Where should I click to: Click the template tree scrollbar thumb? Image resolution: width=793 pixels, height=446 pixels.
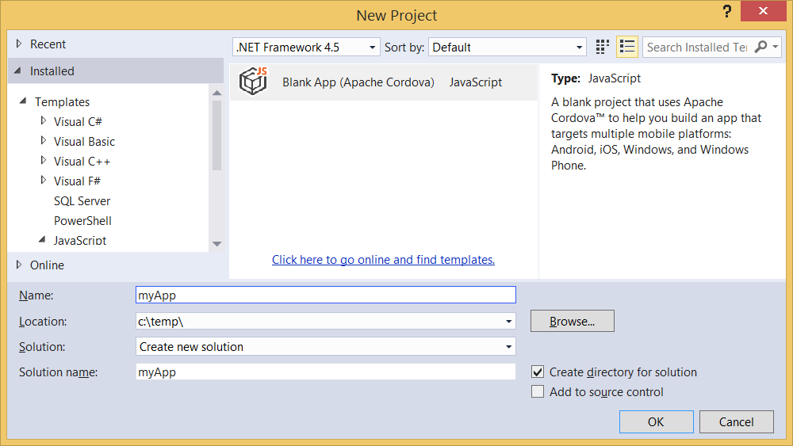pos(217,135)
